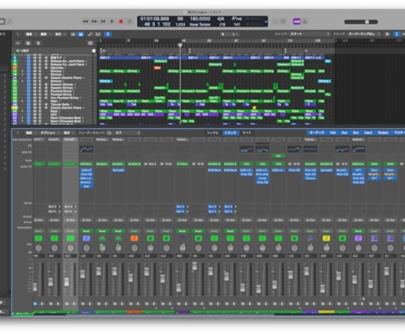Switch mixer to シングル view
The image size is (405, 334).
212,133
